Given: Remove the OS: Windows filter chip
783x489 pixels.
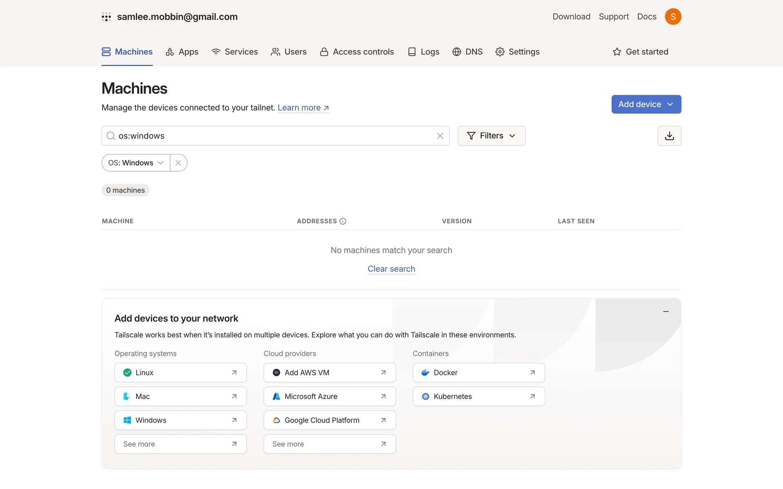Looking at the screenshot, I should 178,163.
